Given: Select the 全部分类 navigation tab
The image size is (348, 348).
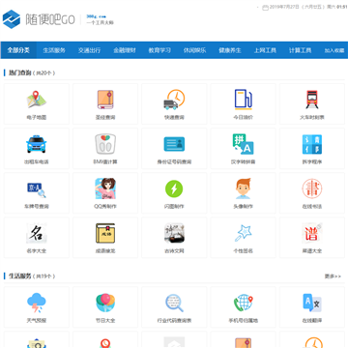Looking at the screenshot, I should [x=18, y=50].
